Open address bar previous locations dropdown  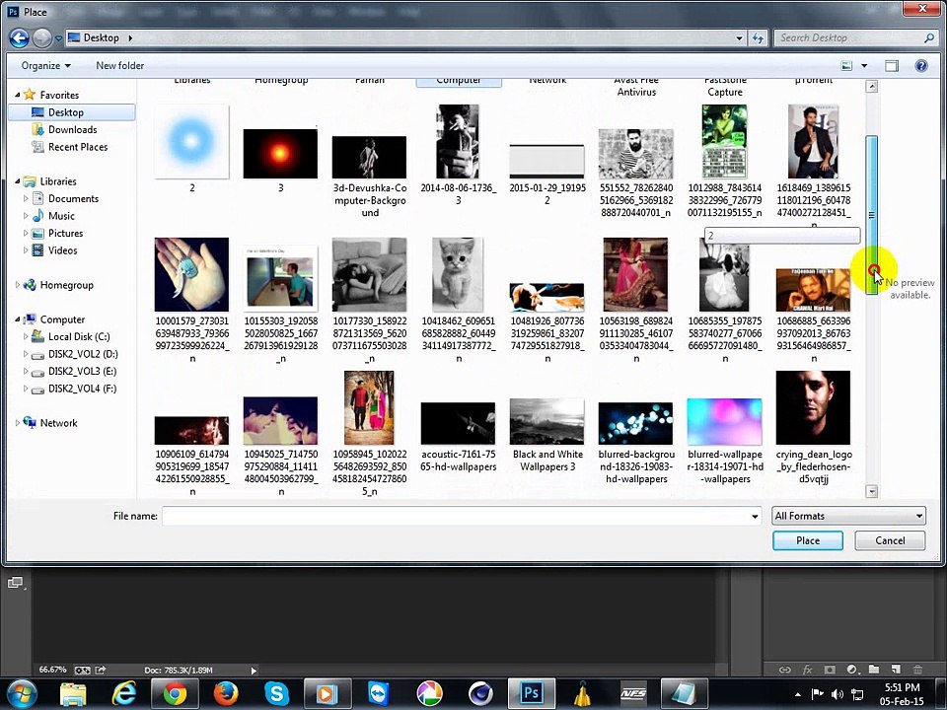[739, 38]
